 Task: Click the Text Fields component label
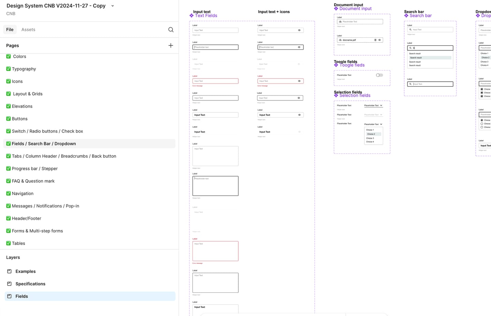pyautogui.click(x=206, y=16)
